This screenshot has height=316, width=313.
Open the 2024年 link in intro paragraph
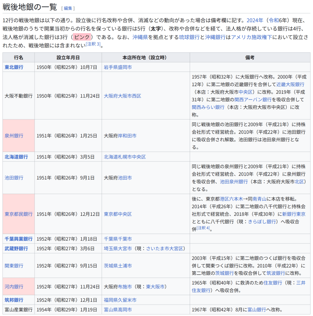point(255,20)
